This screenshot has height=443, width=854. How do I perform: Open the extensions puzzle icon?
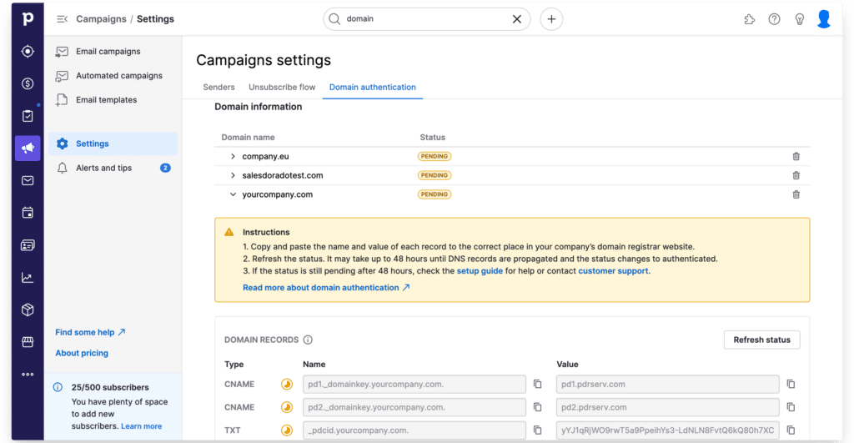750,19
